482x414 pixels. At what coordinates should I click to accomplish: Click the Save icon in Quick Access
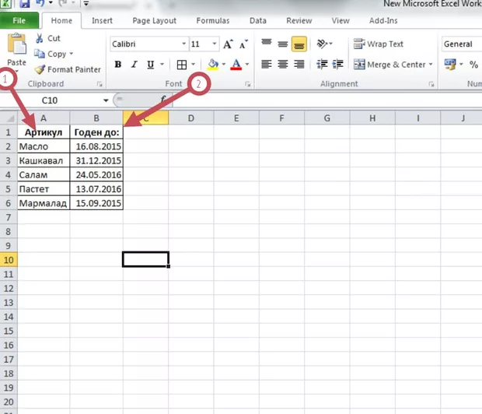coord(25,4)
